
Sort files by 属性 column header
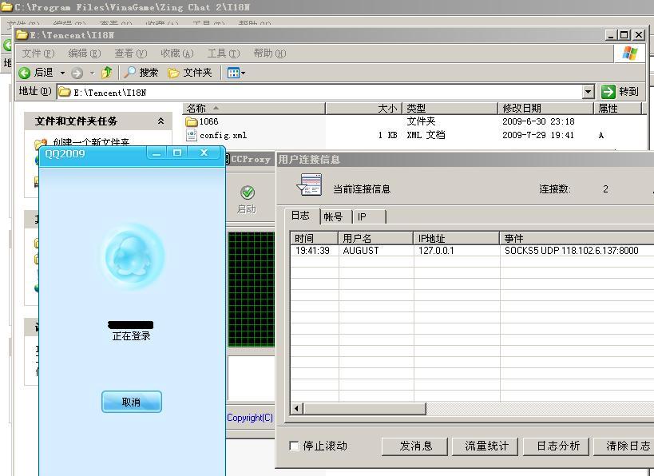[x=617, y=109]
